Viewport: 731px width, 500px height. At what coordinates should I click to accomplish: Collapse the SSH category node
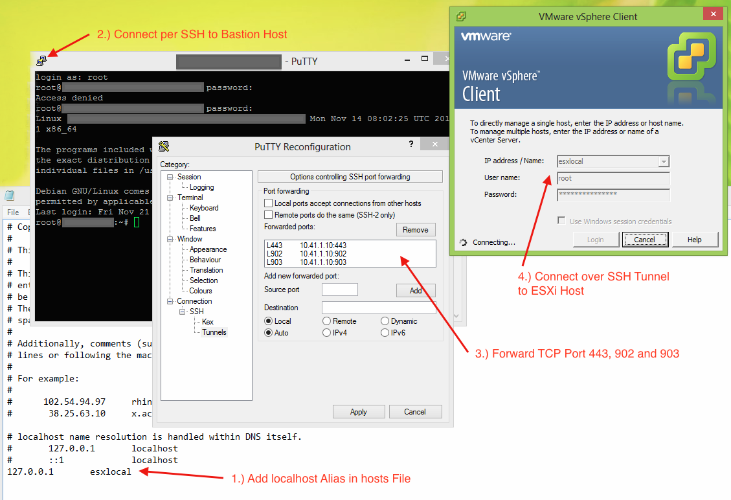pyautogui.click(x=183, y=312)
